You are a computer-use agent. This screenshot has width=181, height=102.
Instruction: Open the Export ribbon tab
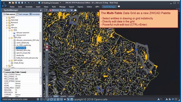[x=72, y=7]
